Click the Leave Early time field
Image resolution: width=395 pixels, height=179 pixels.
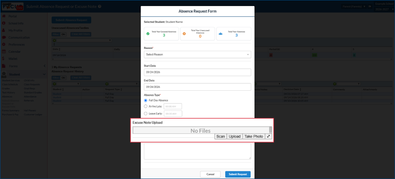(x=173, y=114)
